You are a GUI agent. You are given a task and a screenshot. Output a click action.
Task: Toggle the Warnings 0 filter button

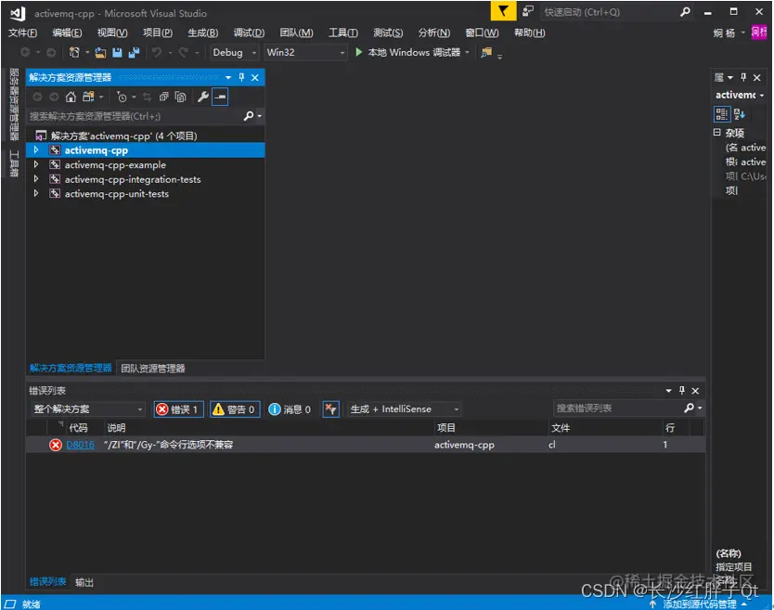(235, 409)
